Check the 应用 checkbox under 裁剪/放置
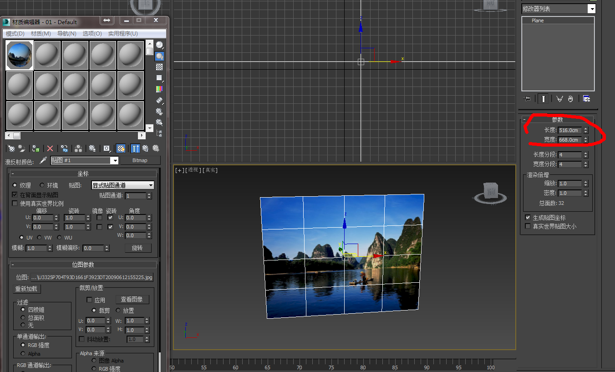This screenshot has width=615, height=372. [x=89, y=300]
